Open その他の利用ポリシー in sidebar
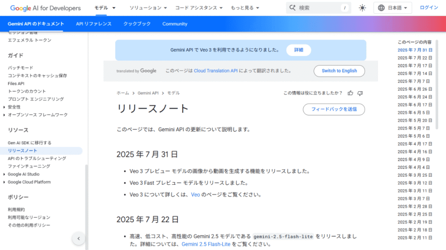This screenshot has height=250, width=446. [x=29, y=225]
